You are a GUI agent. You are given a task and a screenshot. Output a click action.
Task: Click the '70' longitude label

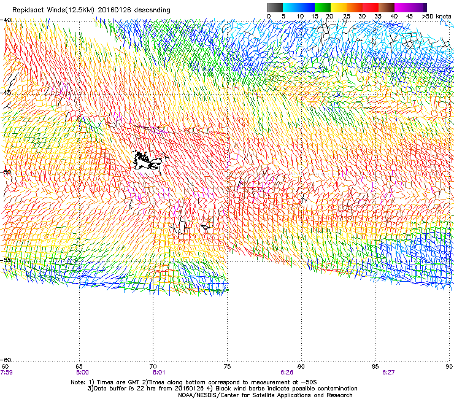(x=153, y=366)
